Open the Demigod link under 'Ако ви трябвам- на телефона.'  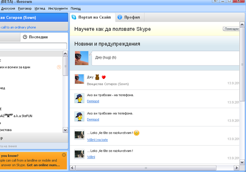click(x=93, y=120)
